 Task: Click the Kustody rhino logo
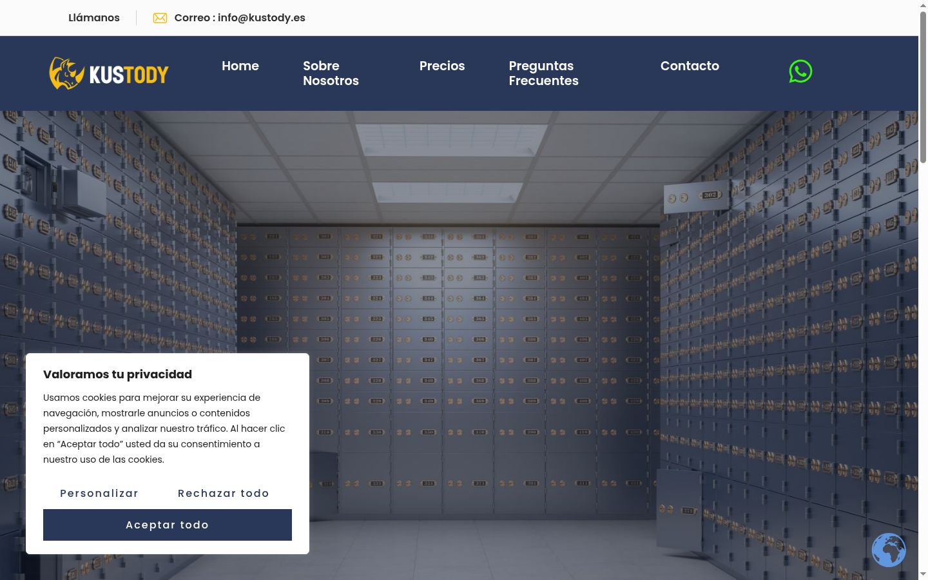pos(109,73)
